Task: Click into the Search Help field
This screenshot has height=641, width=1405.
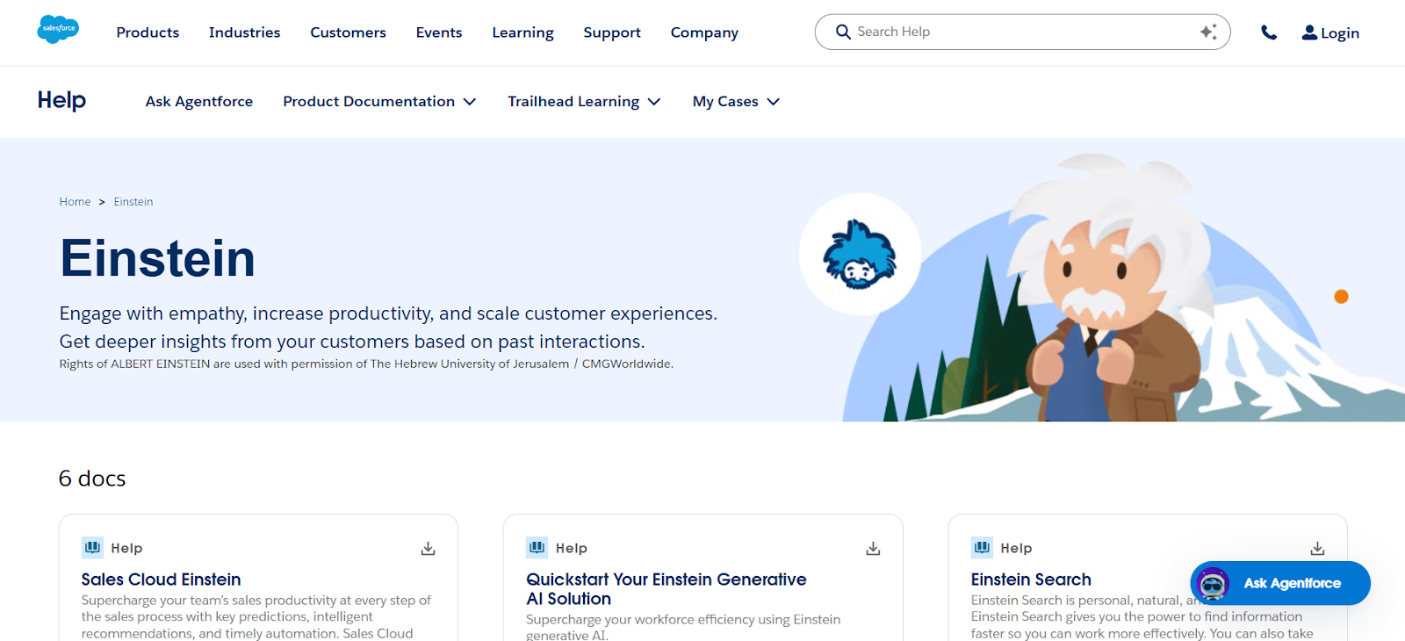Action: [1022, 32]
